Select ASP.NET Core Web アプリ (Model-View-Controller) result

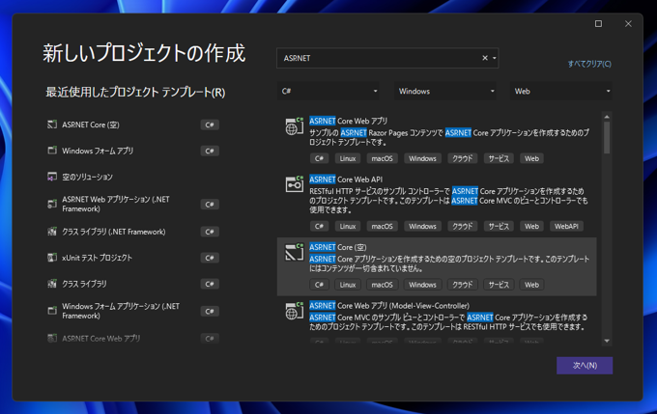tap(389, 306)
